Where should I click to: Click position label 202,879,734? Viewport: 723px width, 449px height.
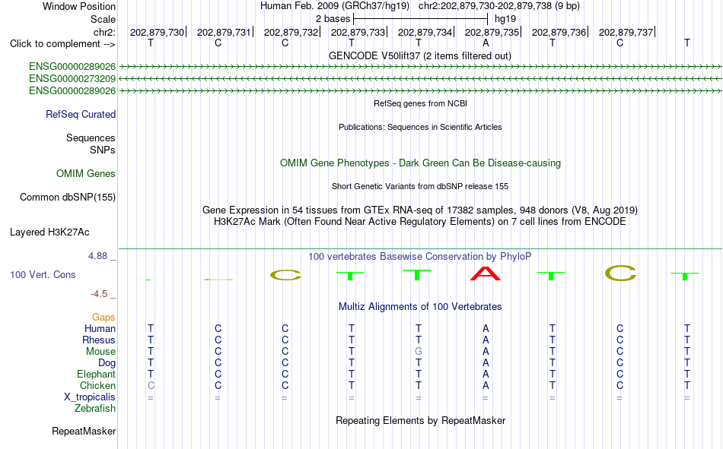coord(425,32)
